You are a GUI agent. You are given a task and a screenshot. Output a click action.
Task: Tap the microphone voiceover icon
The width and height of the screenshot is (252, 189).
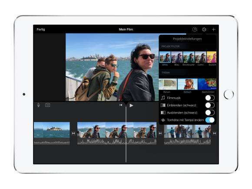click(x=38, y=105)
